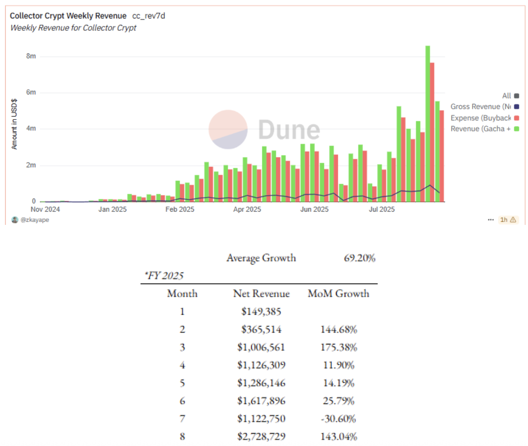Select the 175.38% growth cell
Viewport: 528px width, 446px height.
339,347
